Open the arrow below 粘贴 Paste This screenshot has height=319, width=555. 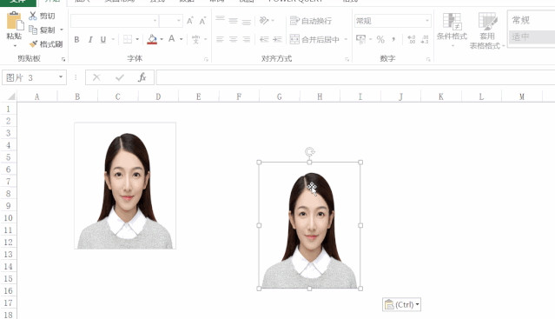pos(15,46)
